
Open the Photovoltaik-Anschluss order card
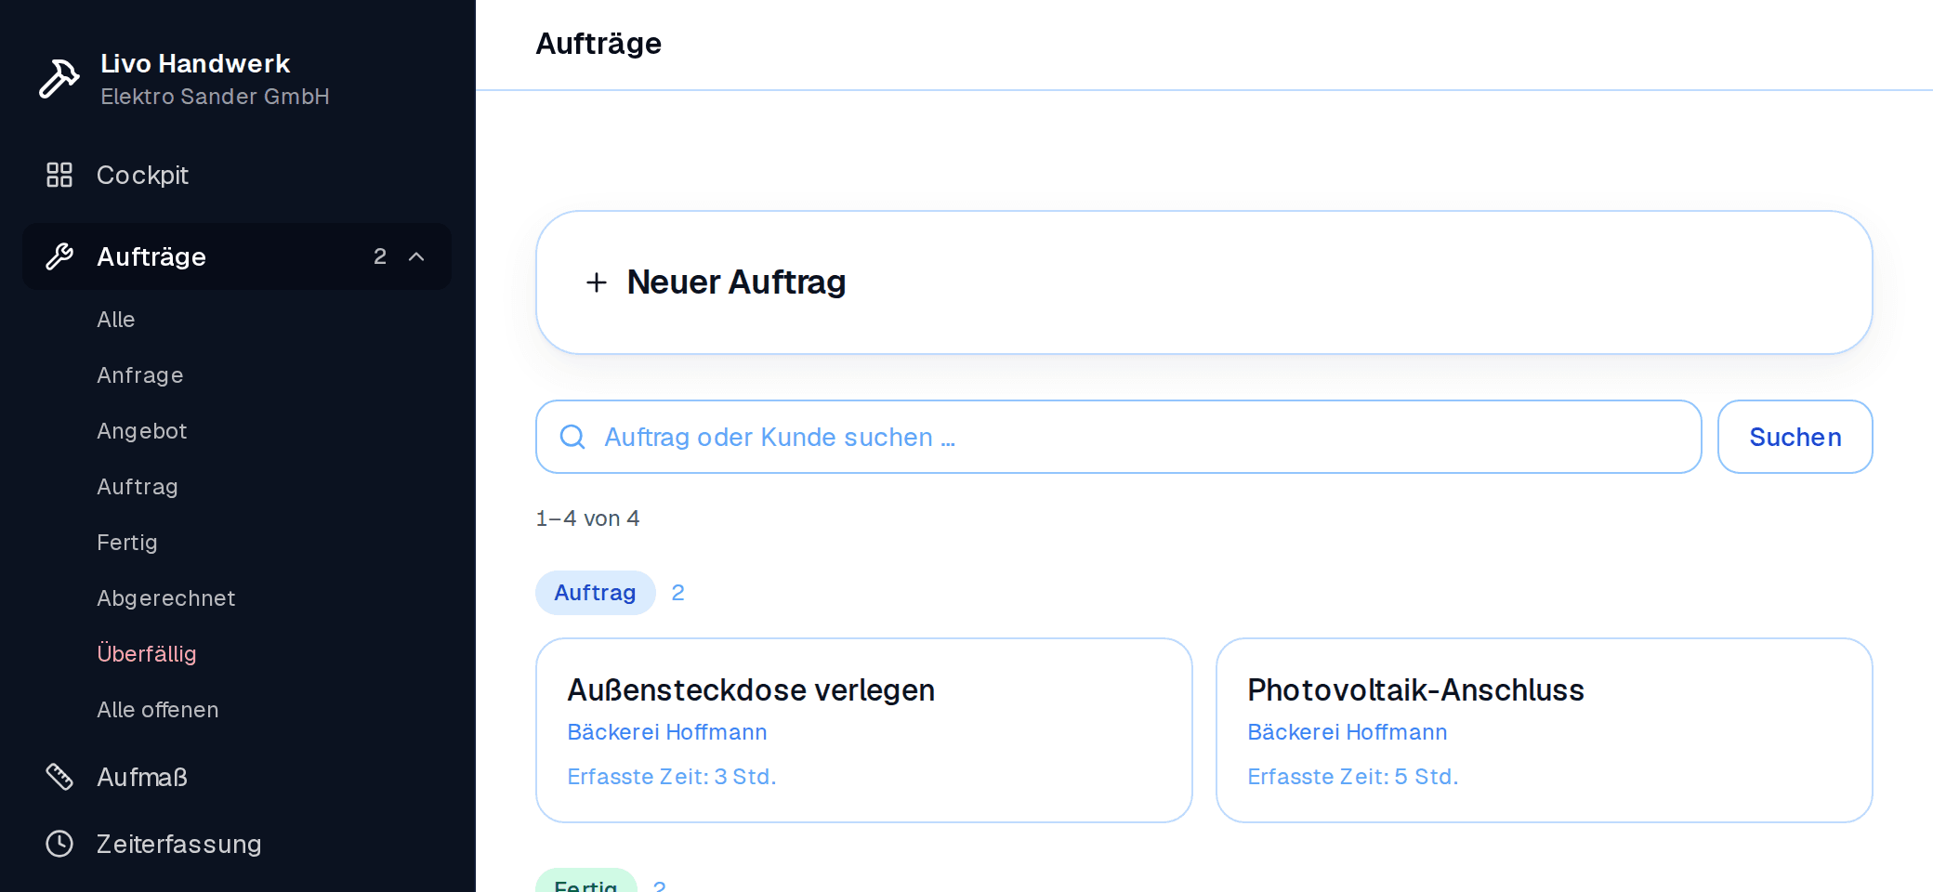point(1544,730)
